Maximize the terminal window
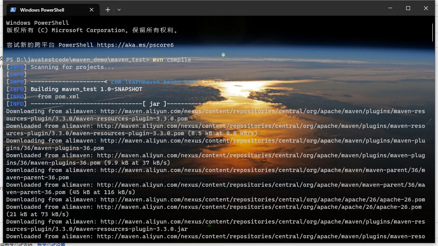 (408, 8)
